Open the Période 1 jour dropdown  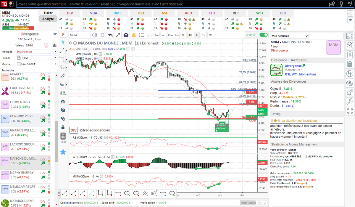click(x=36, y=58)
